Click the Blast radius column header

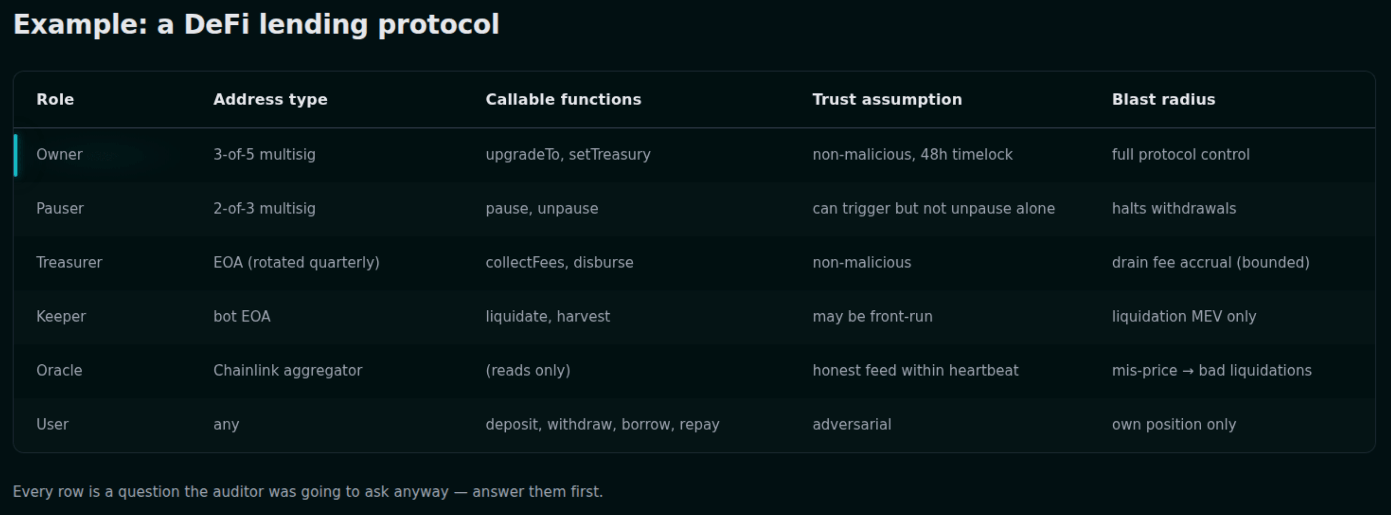tap(1163, 99)
